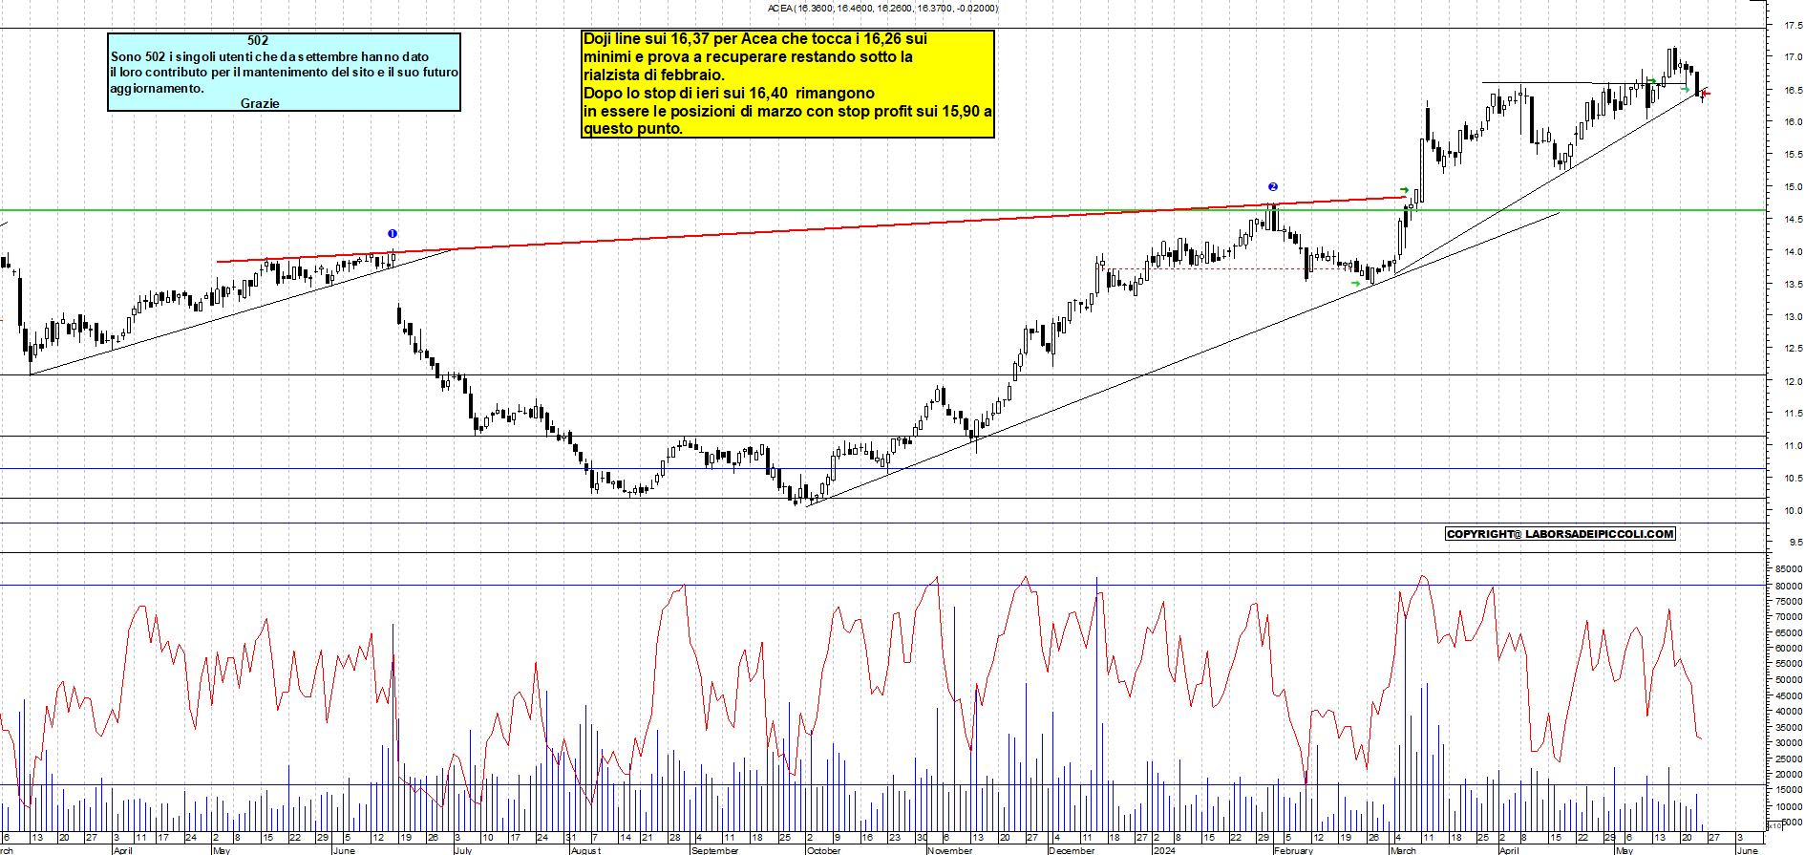Screen dimensions: 1805x855
Task: Click the 'February' month label on time axis
Action: (x=1293, y=850)
